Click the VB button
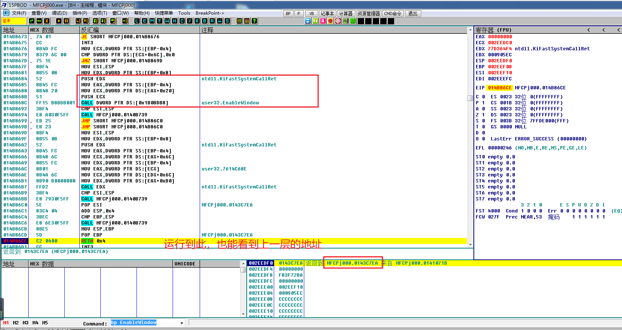 click(311, 14)
